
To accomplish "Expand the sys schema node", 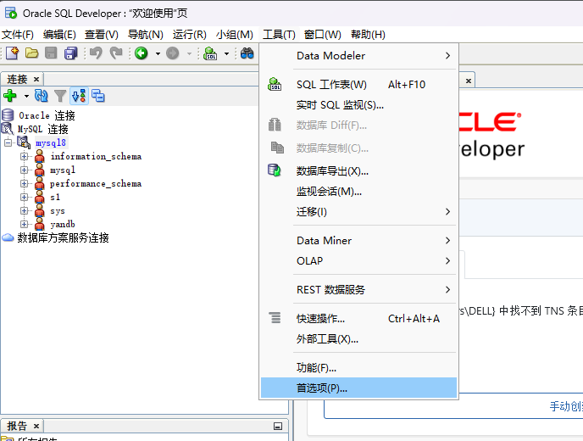I will [x=25, y=210].
